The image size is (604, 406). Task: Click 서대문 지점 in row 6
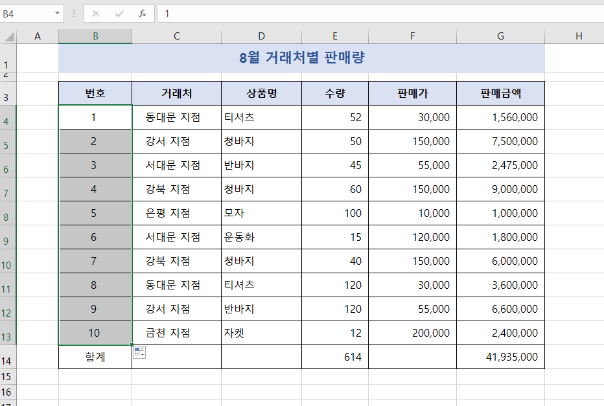tap(176, 165)
